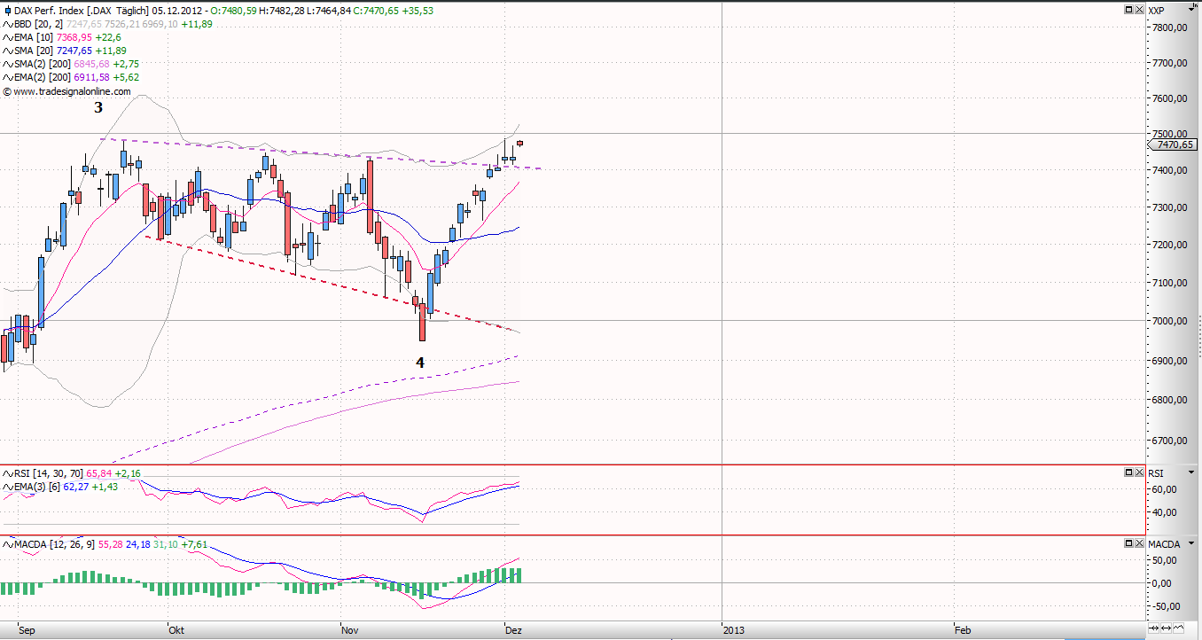Image resolution: width=1202 pixels, height=640 pixels.
Task: Click the wave label 4 annotation
Action: 420,363
